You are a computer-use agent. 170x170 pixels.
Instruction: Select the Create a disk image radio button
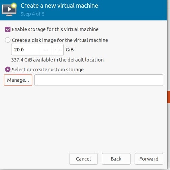tap(8, 40)
